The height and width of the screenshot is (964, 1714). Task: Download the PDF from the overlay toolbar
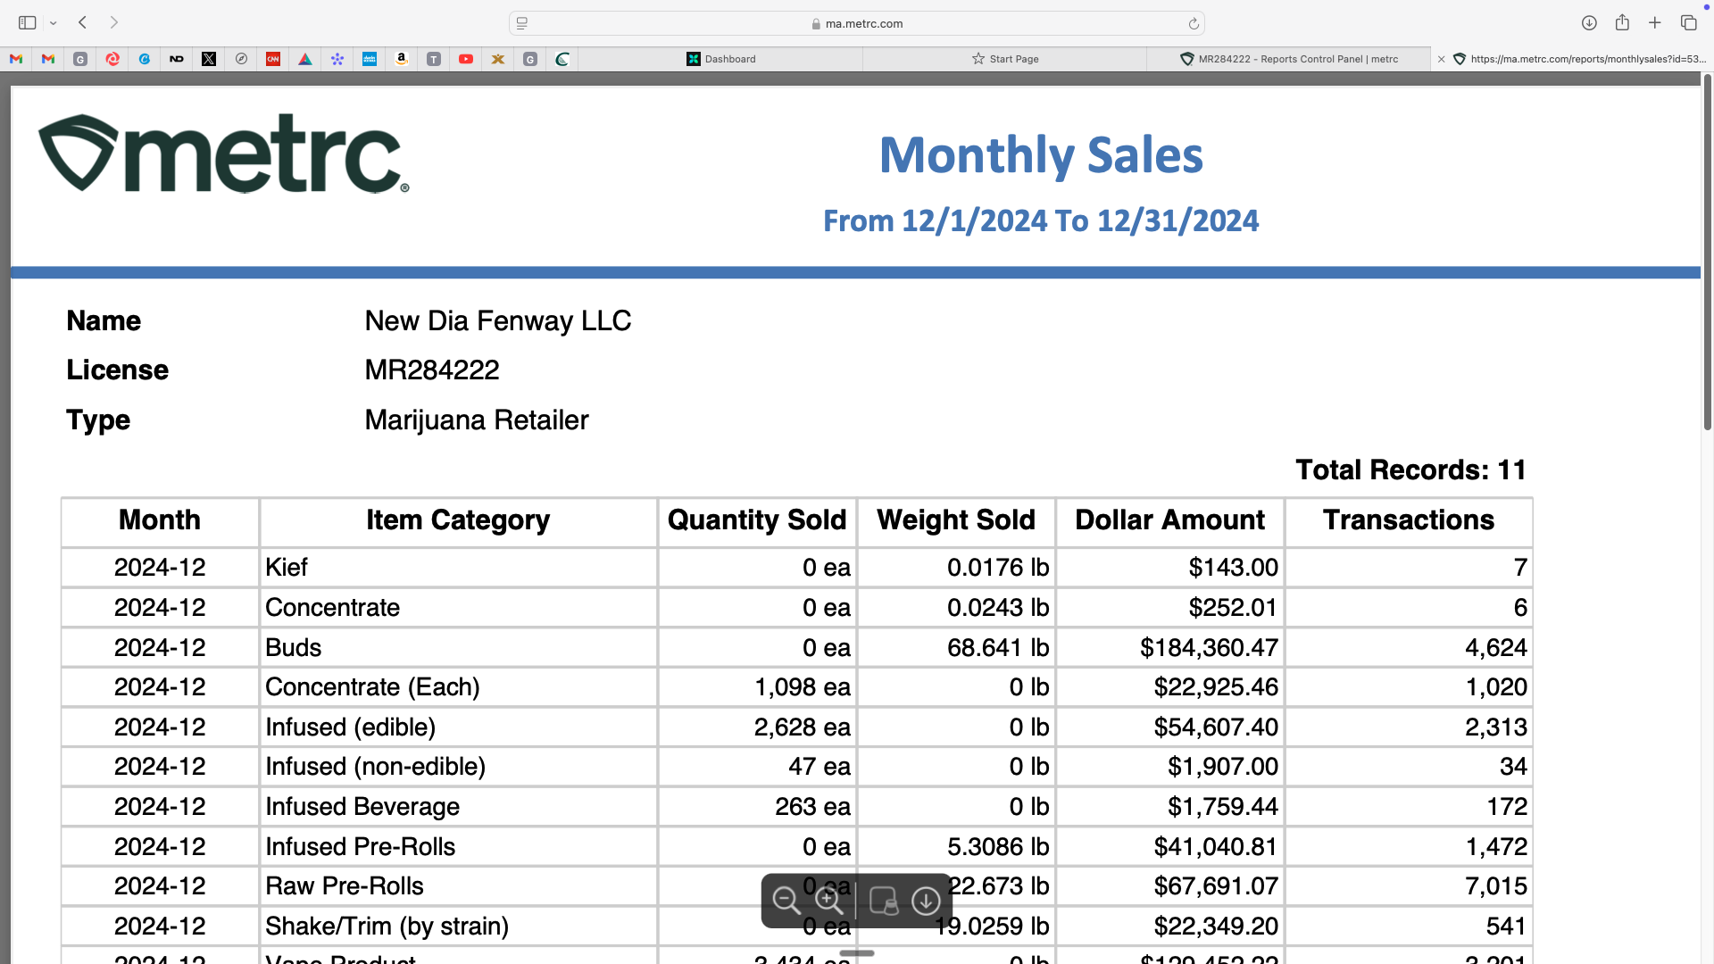click(926, 901)
